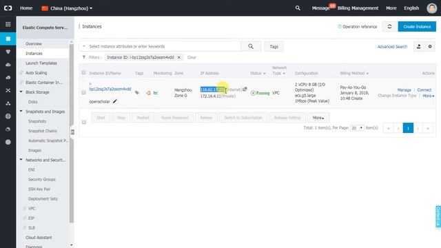Click Ubuntu OS icon in instance row
Screen dimensions: 441x248
click(148, 93)
